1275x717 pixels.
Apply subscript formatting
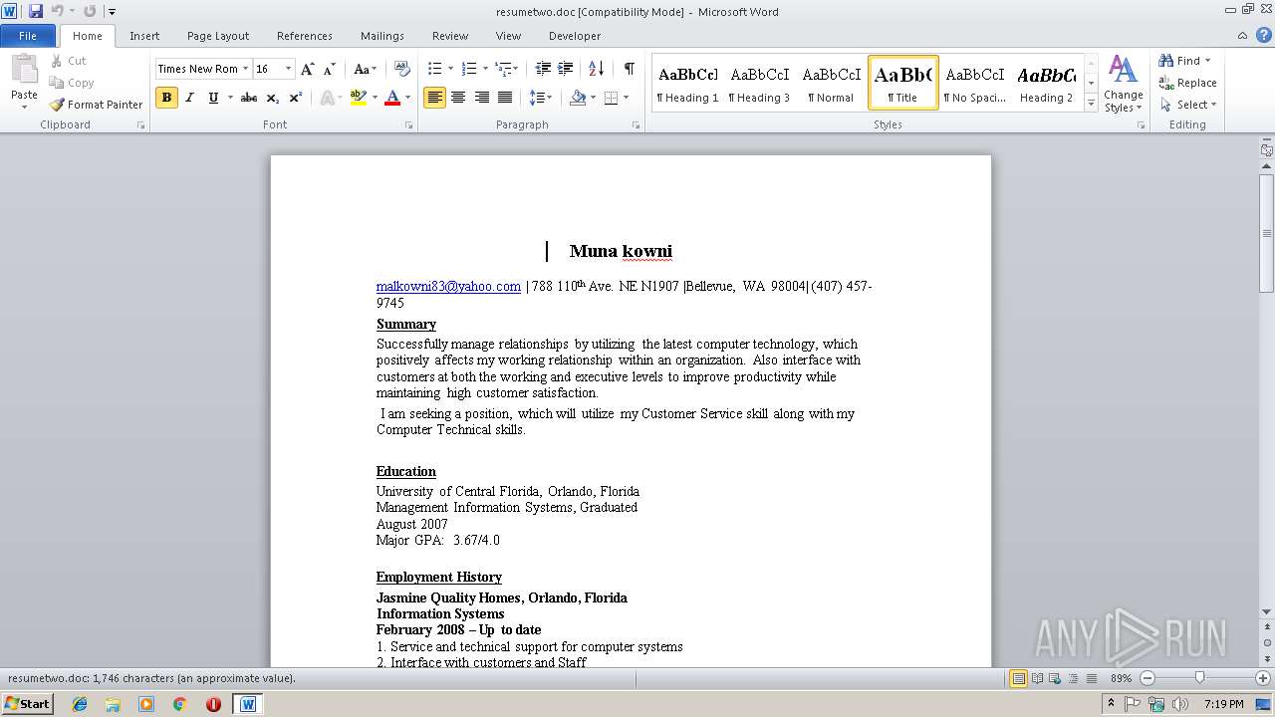[x=272, y=98]
